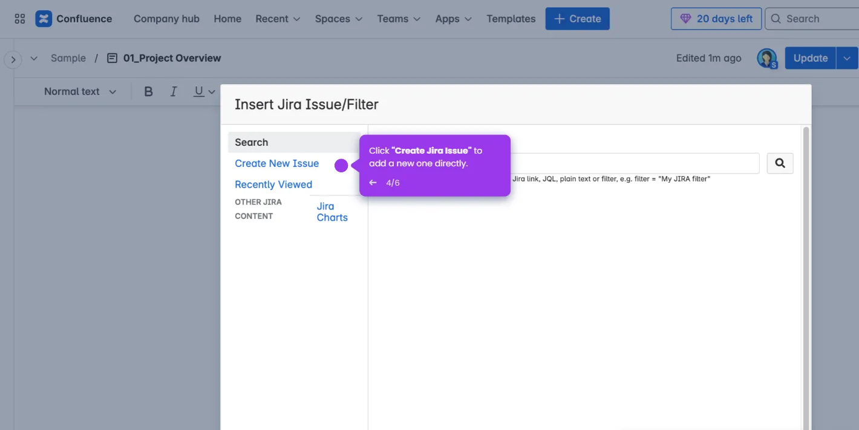859x430 pixels.
Task: Toggle italic formatting
Action: 174,91
